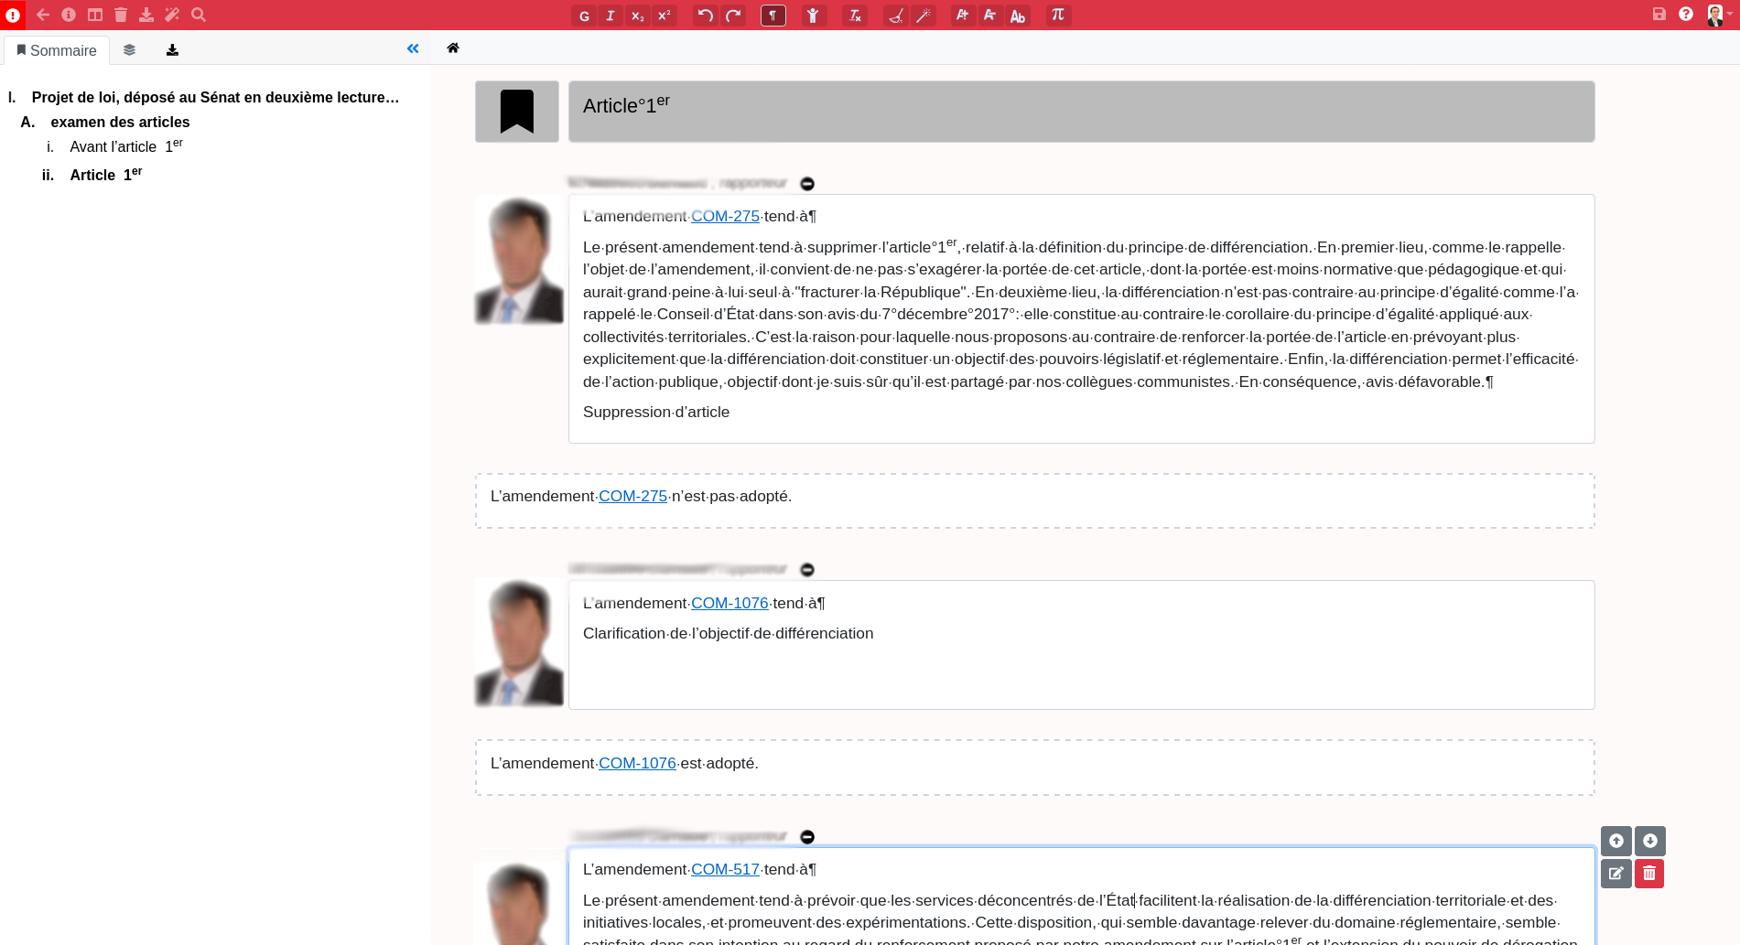Insert a formula with the pi icon
The image size is (1740, 945).
pyautogui.click(x=1058, y=16)
